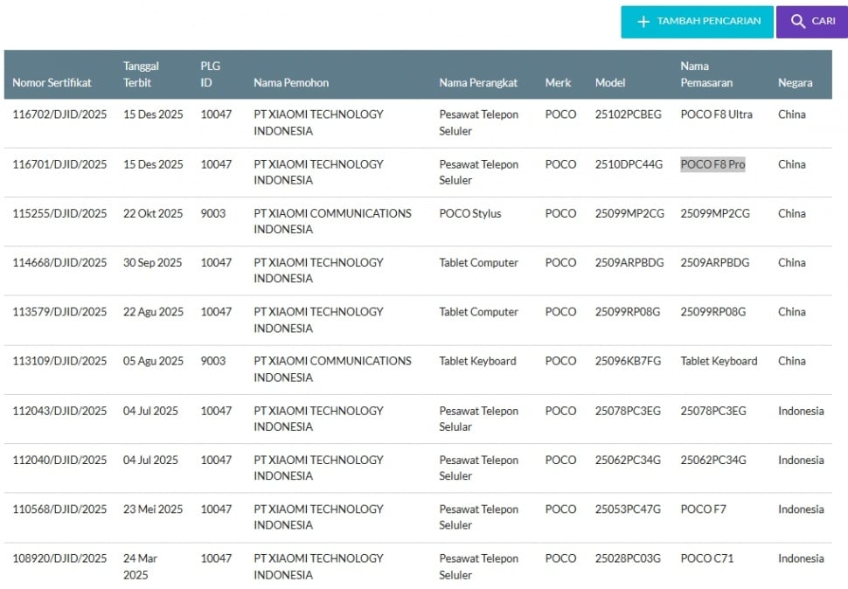Select the Nama Perangkat column header

point(478,83)
